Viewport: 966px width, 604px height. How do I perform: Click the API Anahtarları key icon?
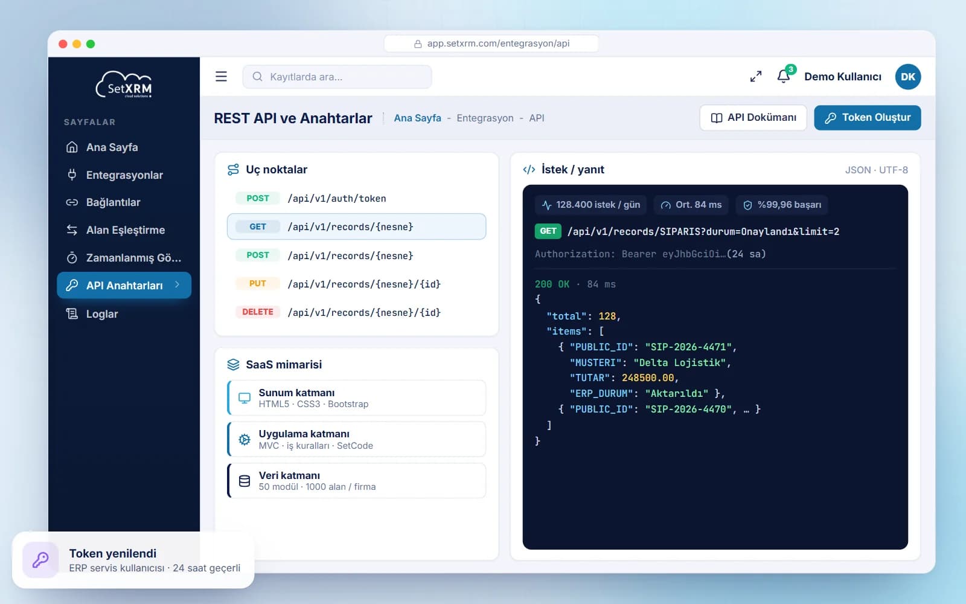click(72, 285)
